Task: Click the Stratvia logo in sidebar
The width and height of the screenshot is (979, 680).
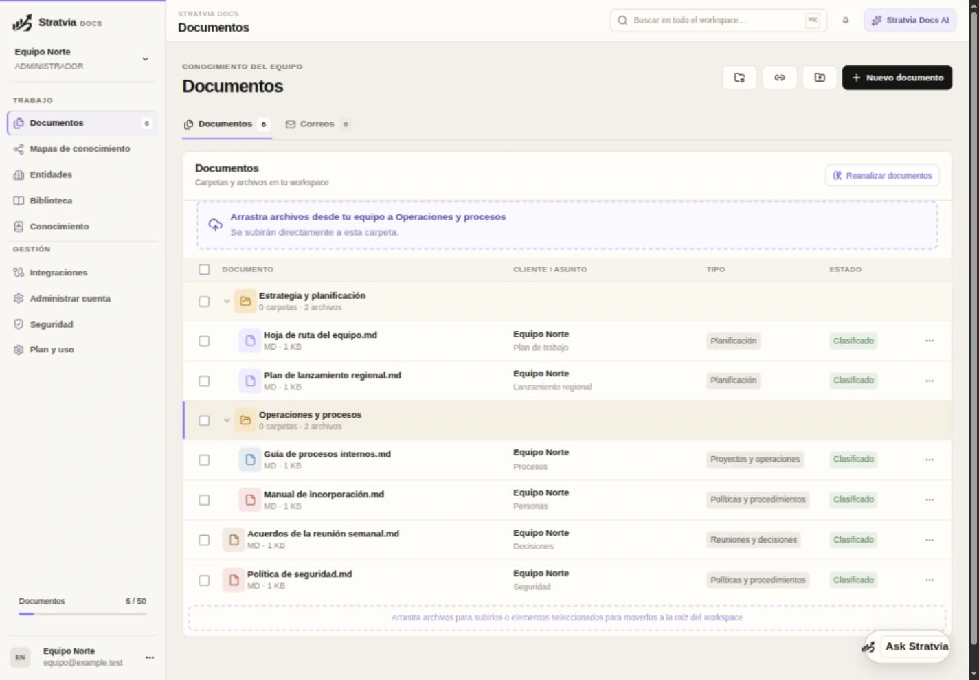Action: pyautogui.click(x=22, y=23)
